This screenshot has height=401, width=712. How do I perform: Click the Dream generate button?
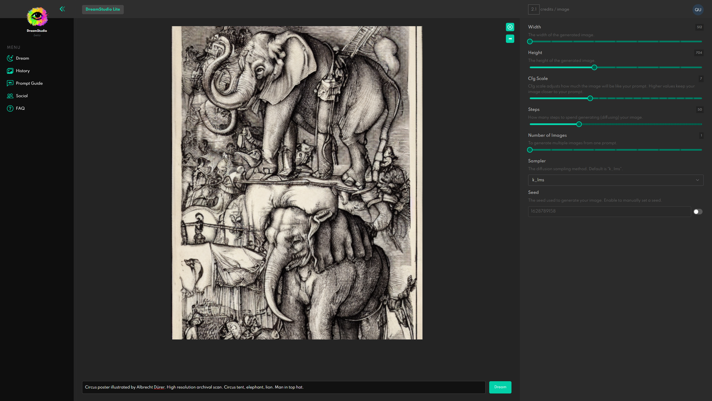click(x=500, y=387)
